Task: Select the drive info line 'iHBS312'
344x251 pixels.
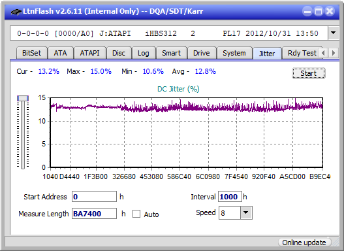Action: pos(161,33)
